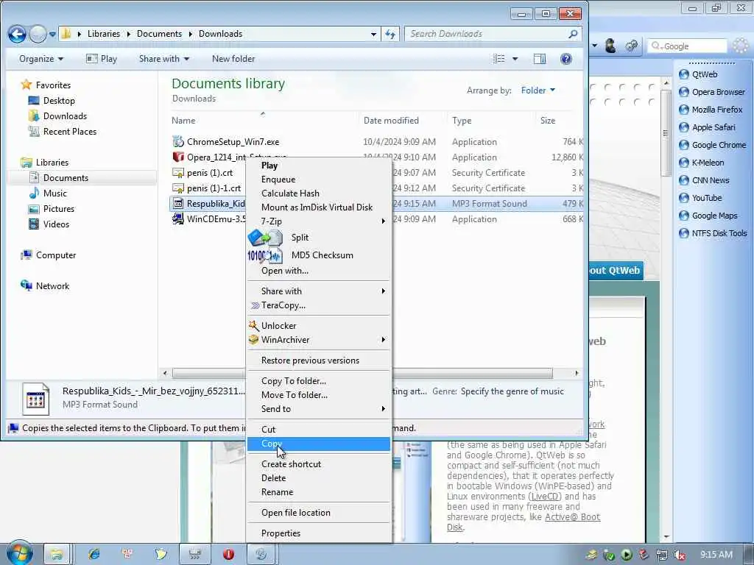Click the Unlocker wand icon

click(x=253, y=325)
